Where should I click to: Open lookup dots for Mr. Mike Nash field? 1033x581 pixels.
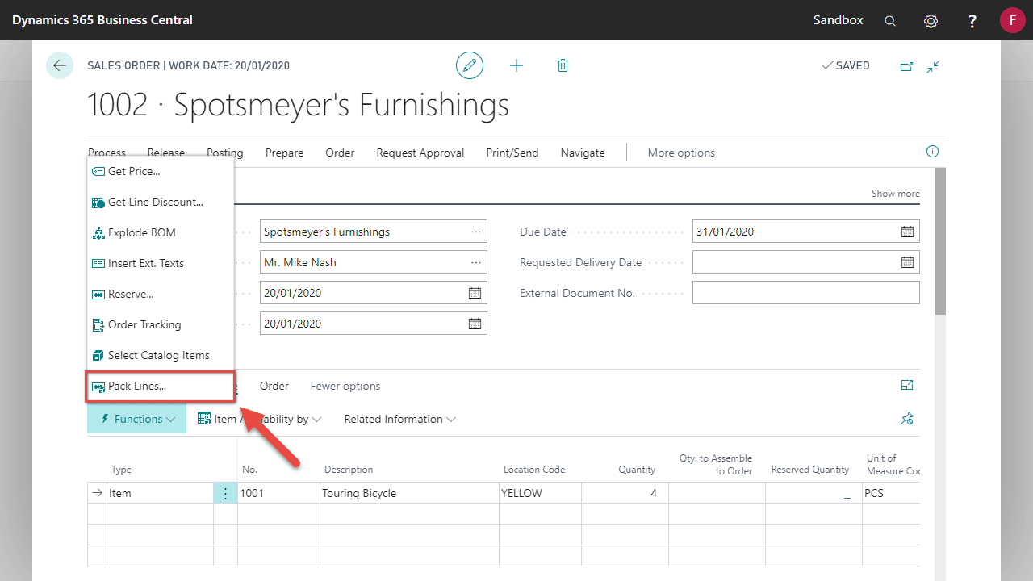(x=476, y=262)
